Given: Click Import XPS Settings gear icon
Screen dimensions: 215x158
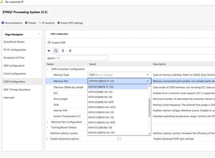Looking at the screenshot, I should click(x=58, y=23).
